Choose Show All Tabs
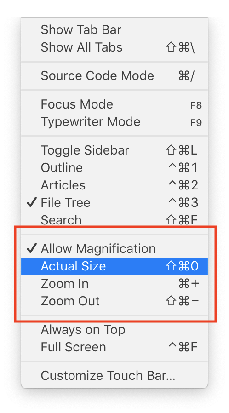The height and width of the screenshot is (413, 229). click(114, 47)
